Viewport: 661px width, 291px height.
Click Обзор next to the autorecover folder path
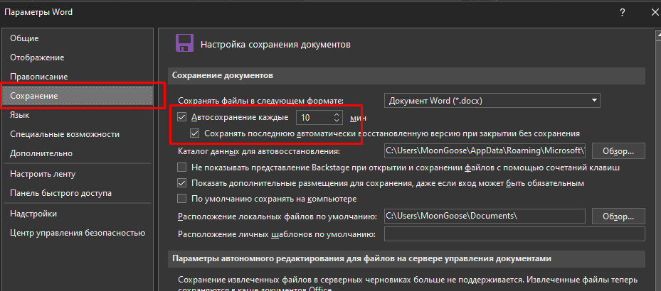click(x=618, y=150)
